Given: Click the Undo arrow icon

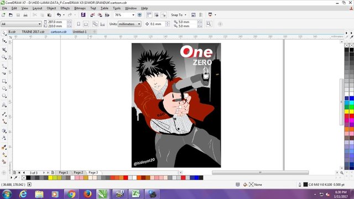Looking at the screenshot, I should (59, 15).
